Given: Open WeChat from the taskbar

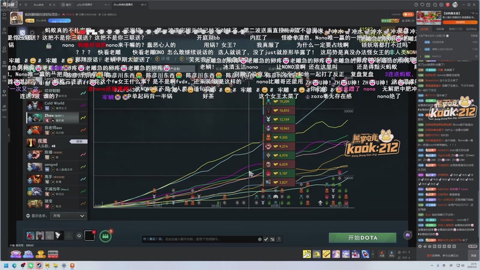Looking at the screenshot, I should pyautogui.click(x=31, y=265).
